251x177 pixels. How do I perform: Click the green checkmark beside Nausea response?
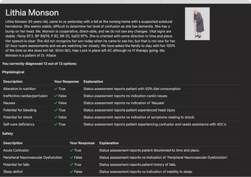[x=56, y=103]
